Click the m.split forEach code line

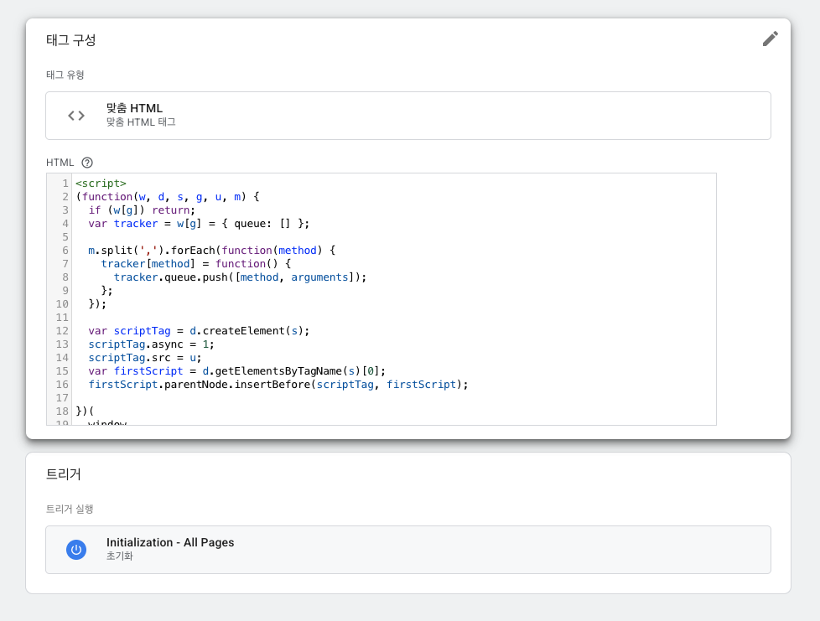click(212, 251)
